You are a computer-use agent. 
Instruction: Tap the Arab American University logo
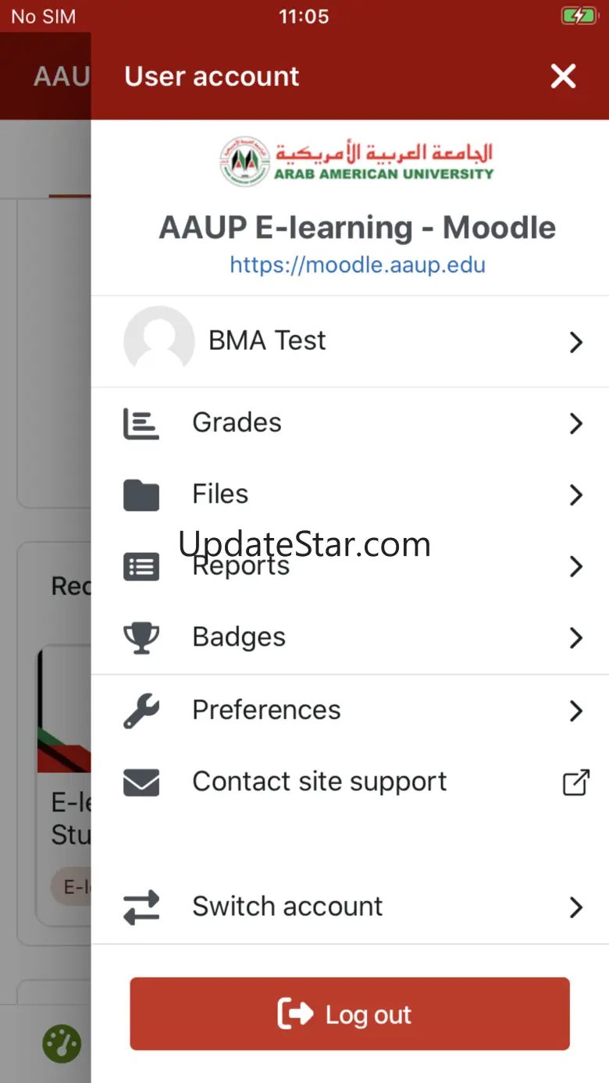pos(357,162)
